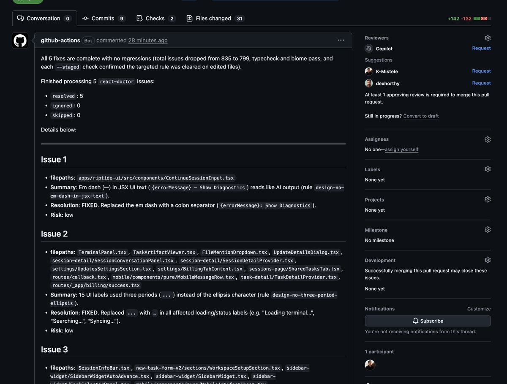Click the design-no-em-dash-in-jsx-text rule name

pyautogui.click(x=197, y=192)
